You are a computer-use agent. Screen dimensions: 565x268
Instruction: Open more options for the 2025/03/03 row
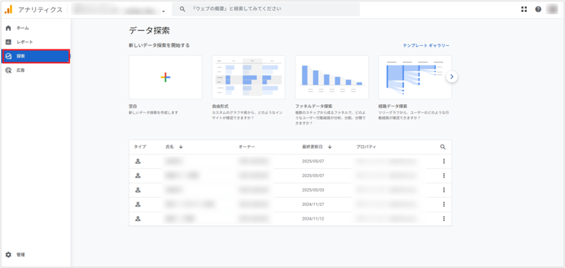click(x=444, y=189)
